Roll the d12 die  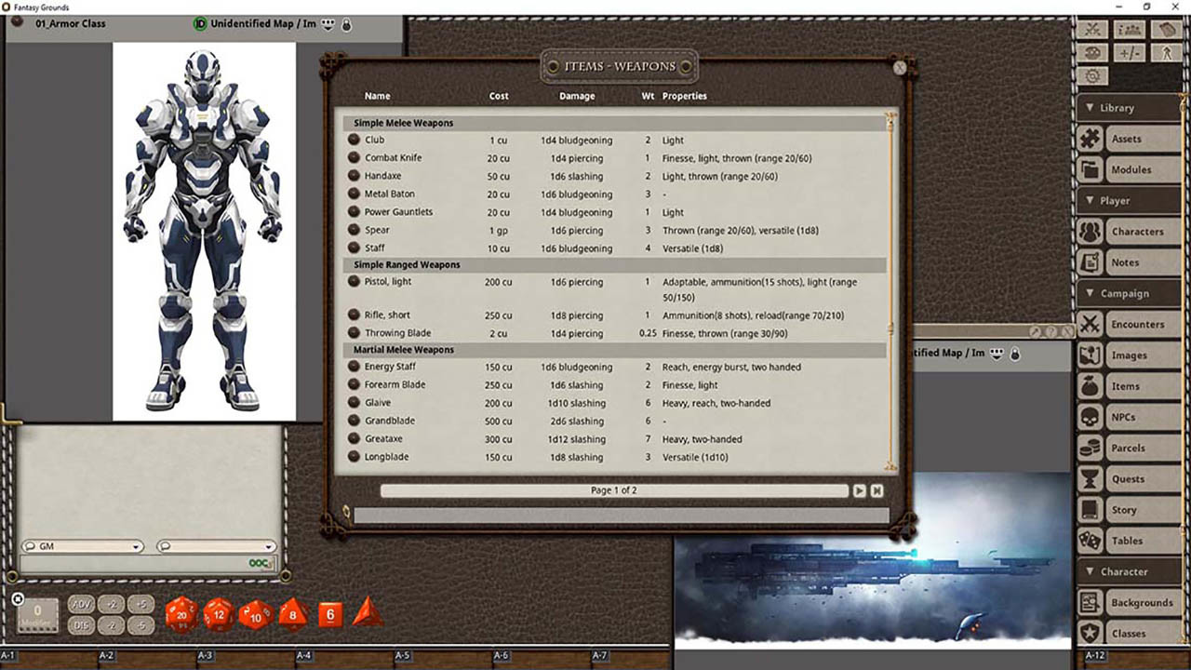click(219, 614)
